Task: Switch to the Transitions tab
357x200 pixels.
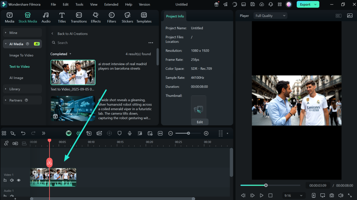Action: click(79, 18)
